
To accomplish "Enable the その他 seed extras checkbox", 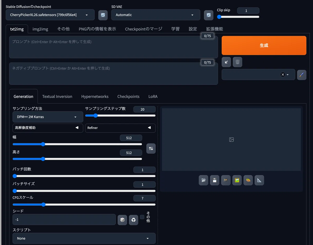I will pyautogui.click(x=142, y=217).
